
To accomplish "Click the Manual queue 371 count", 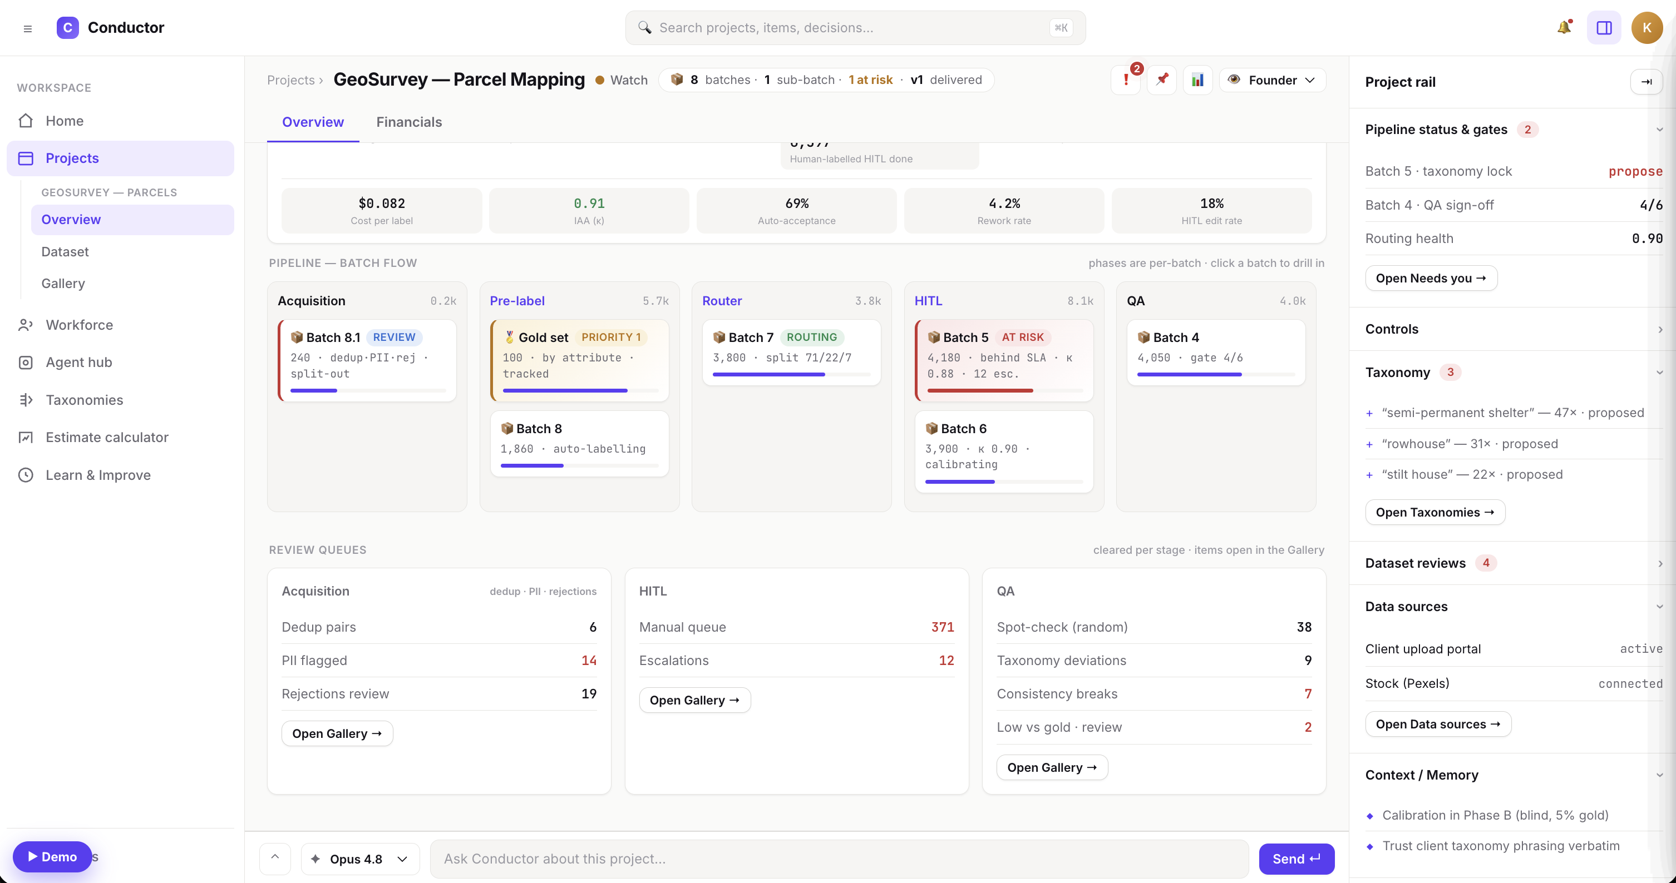I will coord(942,627).
